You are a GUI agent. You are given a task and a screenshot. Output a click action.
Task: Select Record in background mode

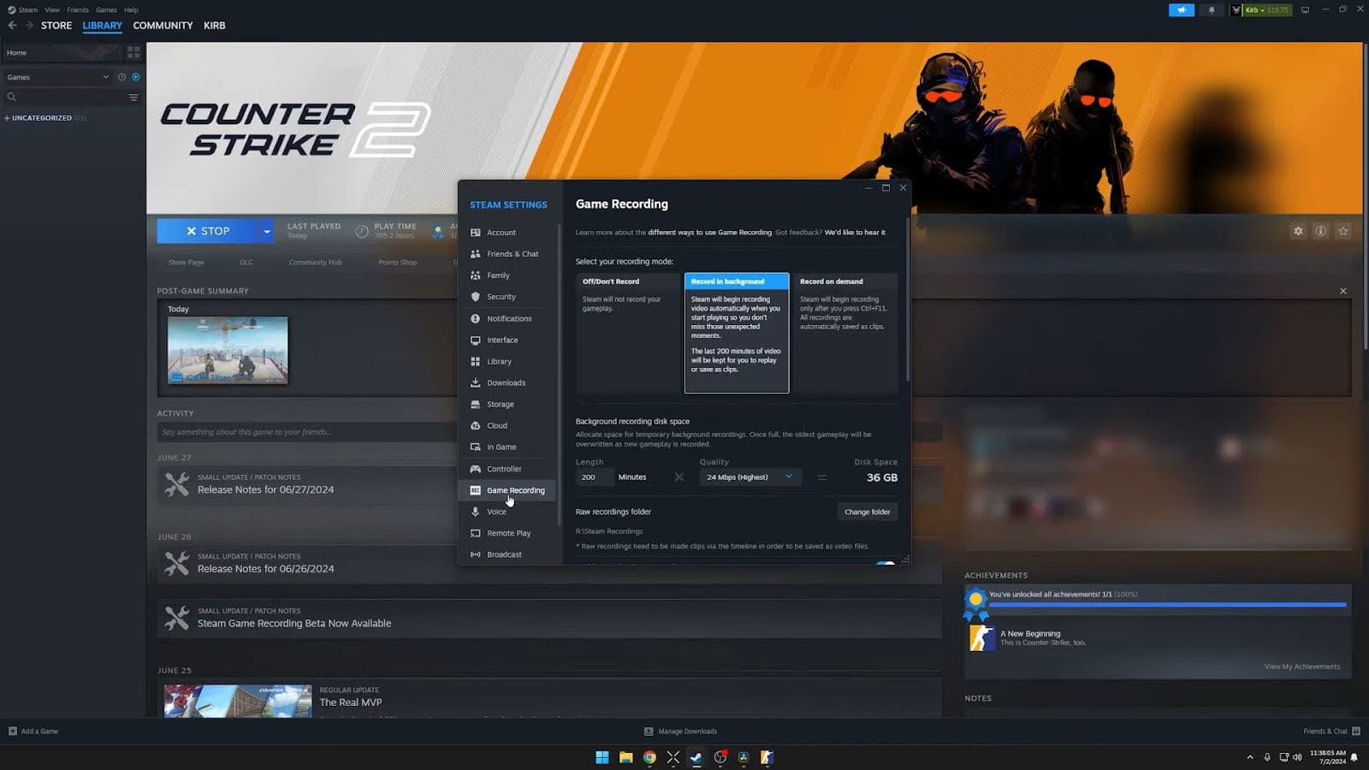[x=737, y=333]
